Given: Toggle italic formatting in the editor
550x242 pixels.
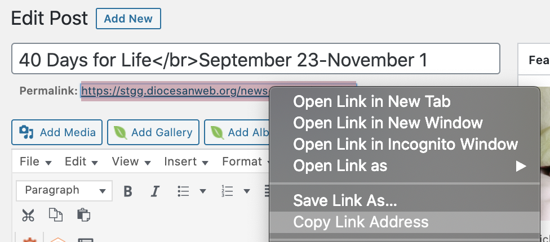Looking at the screenshot, I should tap(155, 191).
